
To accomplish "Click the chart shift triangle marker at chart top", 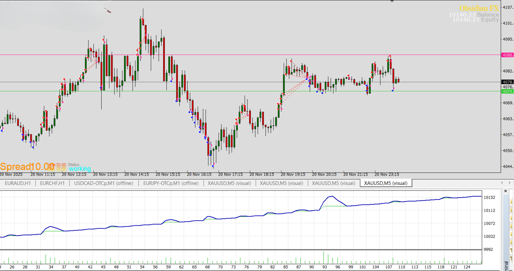I will tap(392, 1).
